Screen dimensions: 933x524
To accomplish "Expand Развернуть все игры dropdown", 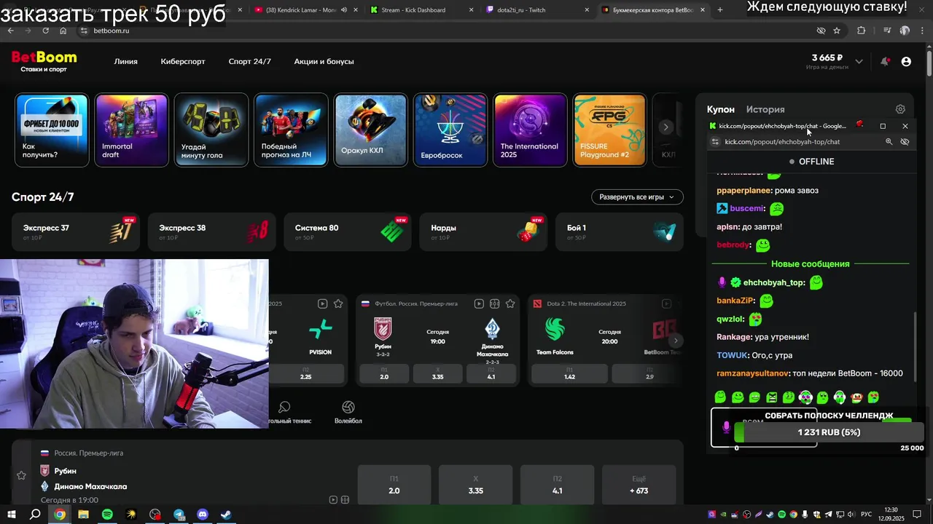I will tap(637, 197).
